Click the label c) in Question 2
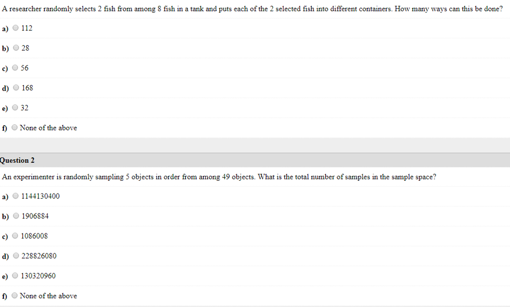 pos(4,236)
